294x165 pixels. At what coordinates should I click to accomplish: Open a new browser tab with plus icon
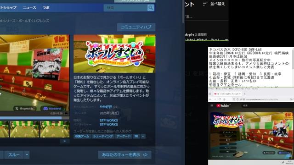[x=245, y=93]
